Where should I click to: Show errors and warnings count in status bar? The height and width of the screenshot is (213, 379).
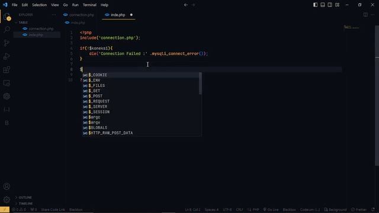point(19,209)
